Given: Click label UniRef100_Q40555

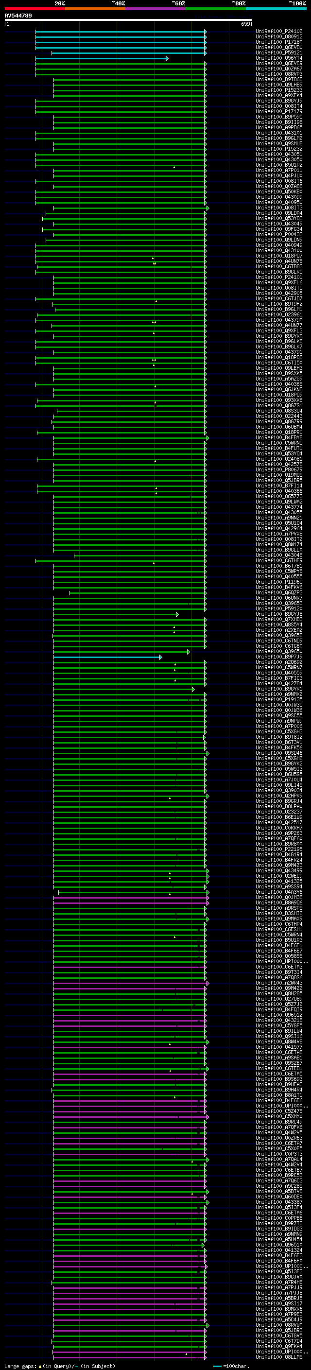Looking at the screenshot, I should tap(279, 576).
